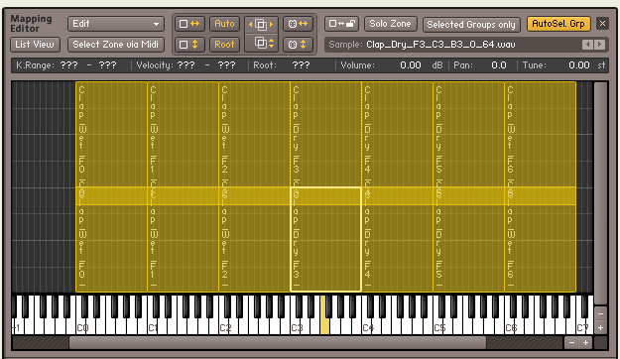Image resolution: width=620 pixels, height=359 pixels.
Task: Zoom out horizontally with the minus button
Action: (x=571, y=343)
